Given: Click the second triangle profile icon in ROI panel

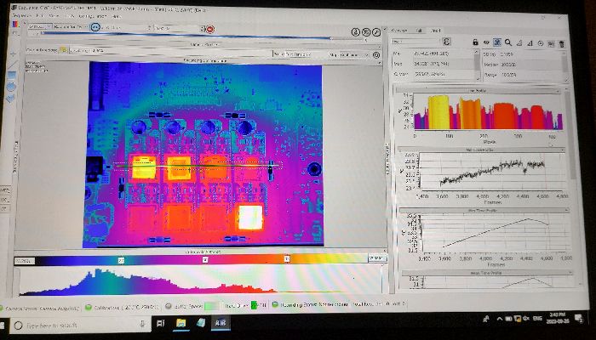Looking at the screenshot, I should (530, 43).
